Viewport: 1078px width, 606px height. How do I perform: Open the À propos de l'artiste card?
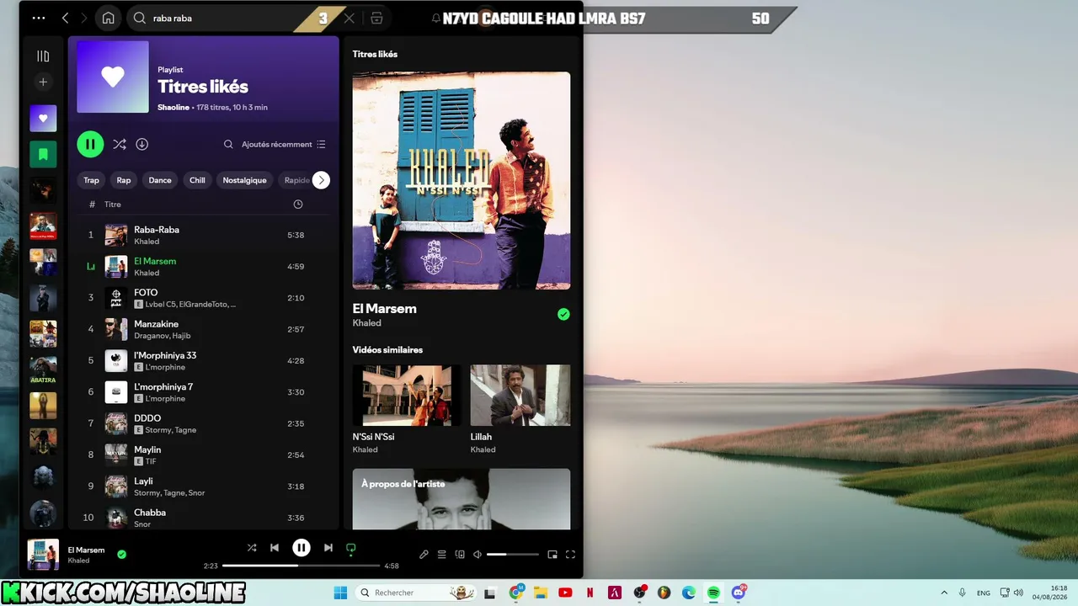[462, 499]
